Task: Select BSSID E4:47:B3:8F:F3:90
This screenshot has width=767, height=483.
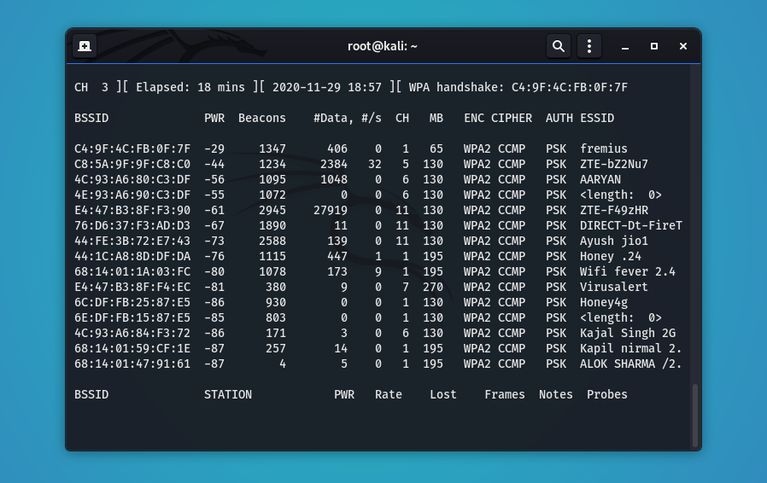Action: click(132, 210)
